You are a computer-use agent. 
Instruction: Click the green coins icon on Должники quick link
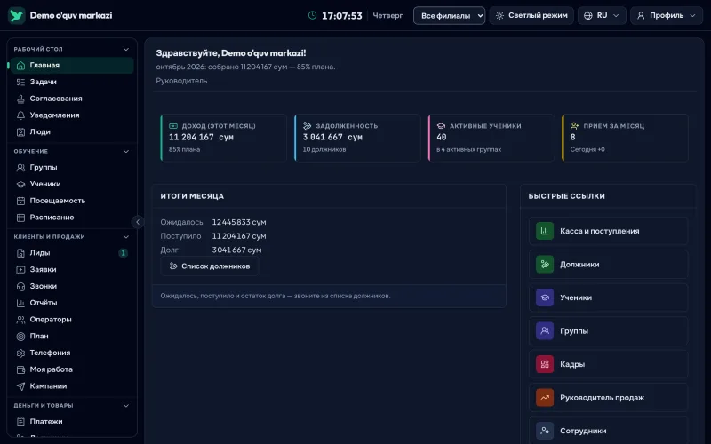pyautogui.click(x=545, y=265)
